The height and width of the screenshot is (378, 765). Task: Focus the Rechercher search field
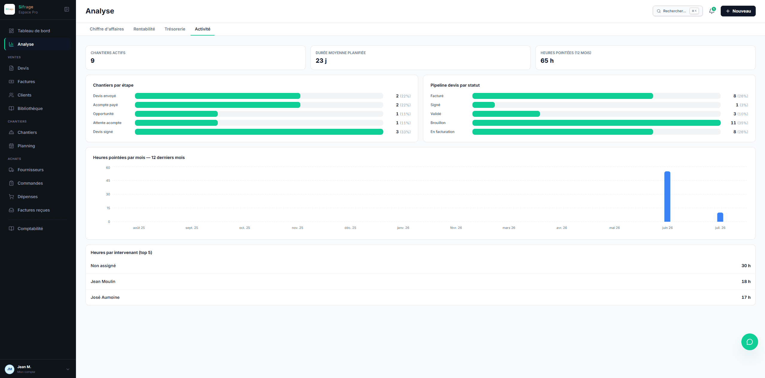[x=677, y=11]
